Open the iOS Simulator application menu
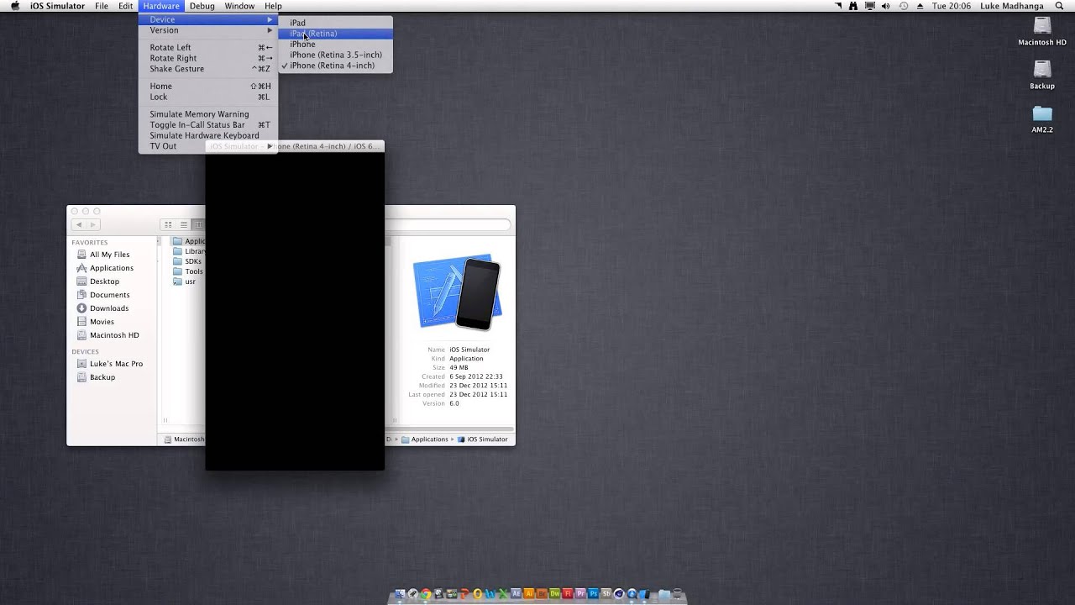This screenshot has width=1075, height=605. 57,6
